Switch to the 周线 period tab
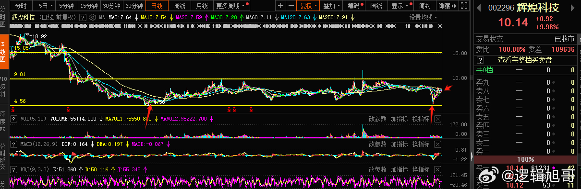The image size is (581, 189). coord(180,6)
